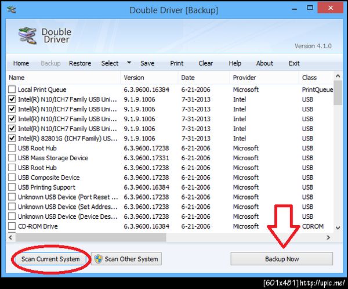348x289 pixels.
Task: Click the CDROM class cell
Action: (x=313, y=226)
